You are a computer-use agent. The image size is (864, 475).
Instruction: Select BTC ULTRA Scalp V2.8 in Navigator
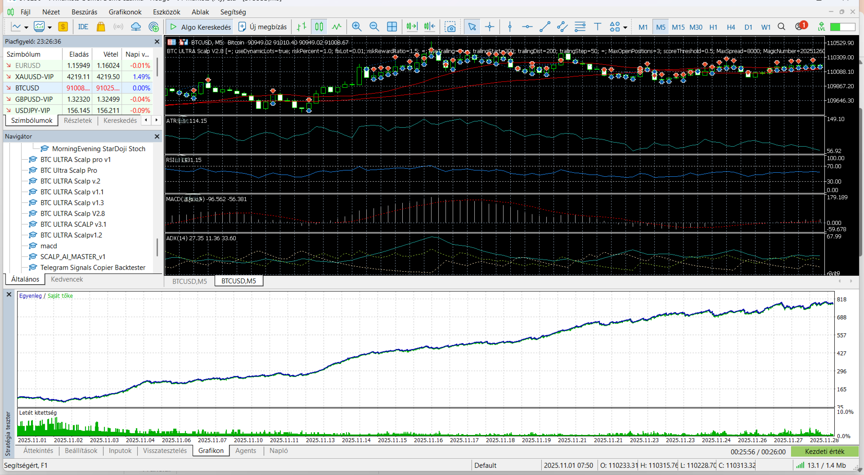tap(72, 214)
